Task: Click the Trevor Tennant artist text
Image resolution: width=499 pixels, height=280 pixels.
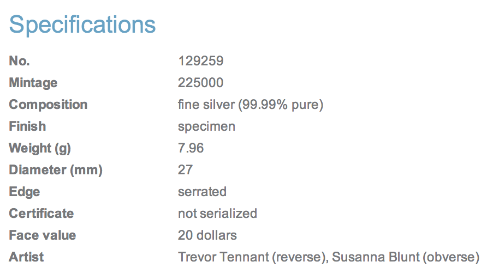Action: click(223, 257)
